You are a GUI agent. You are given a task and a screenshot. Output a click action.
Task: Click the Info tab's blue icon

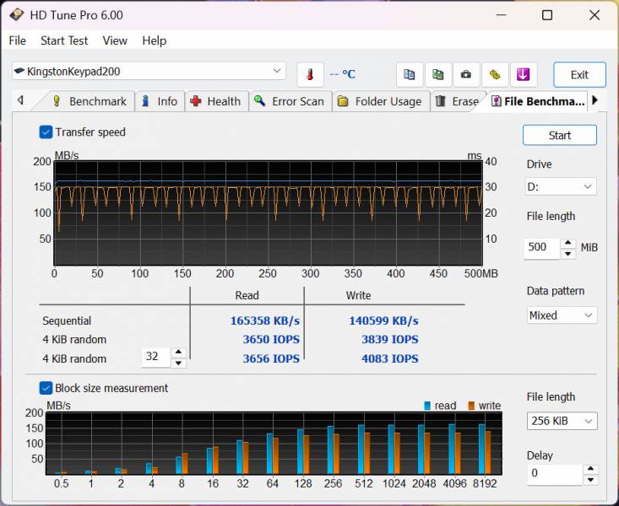point(145,101)
